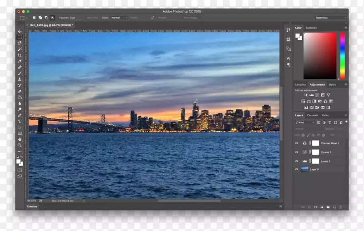Toggle visibility of Curves 1 layer
Viewport: 364px width, 231px height.
297,152
